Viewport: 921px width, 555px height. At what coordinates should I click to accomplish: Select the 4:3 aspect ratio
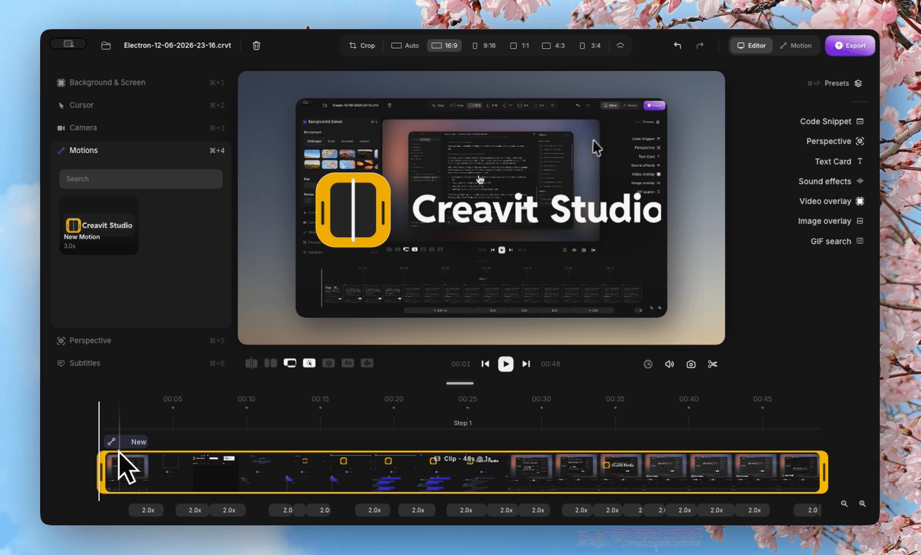tap(553, 46)
